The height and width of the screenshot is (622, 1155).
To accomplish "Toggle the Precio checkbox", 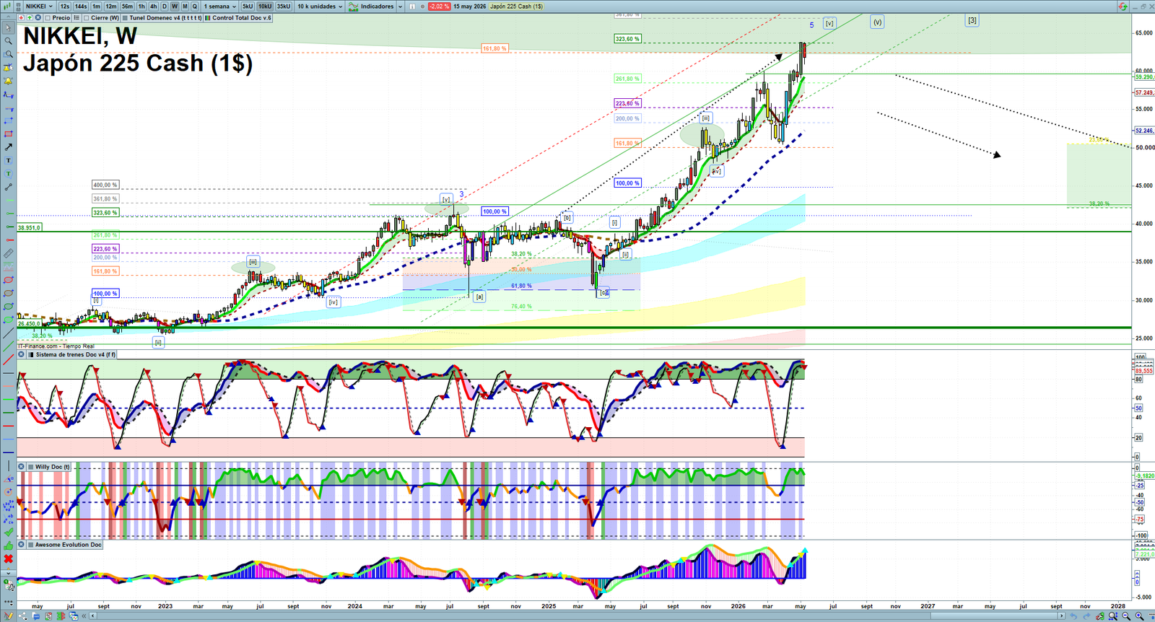I will coord(48,18).
